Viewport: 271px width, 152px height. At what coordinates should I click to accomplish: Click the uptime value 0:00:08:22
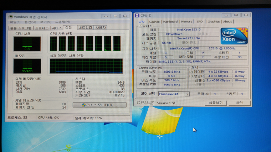[117, 92]
